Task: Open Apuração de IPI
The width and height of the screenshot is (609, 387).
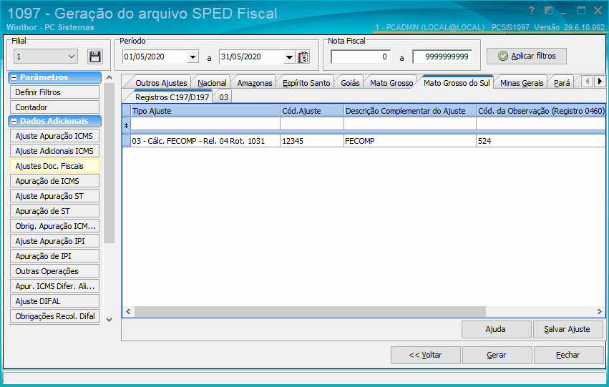Action: (55, 256)
